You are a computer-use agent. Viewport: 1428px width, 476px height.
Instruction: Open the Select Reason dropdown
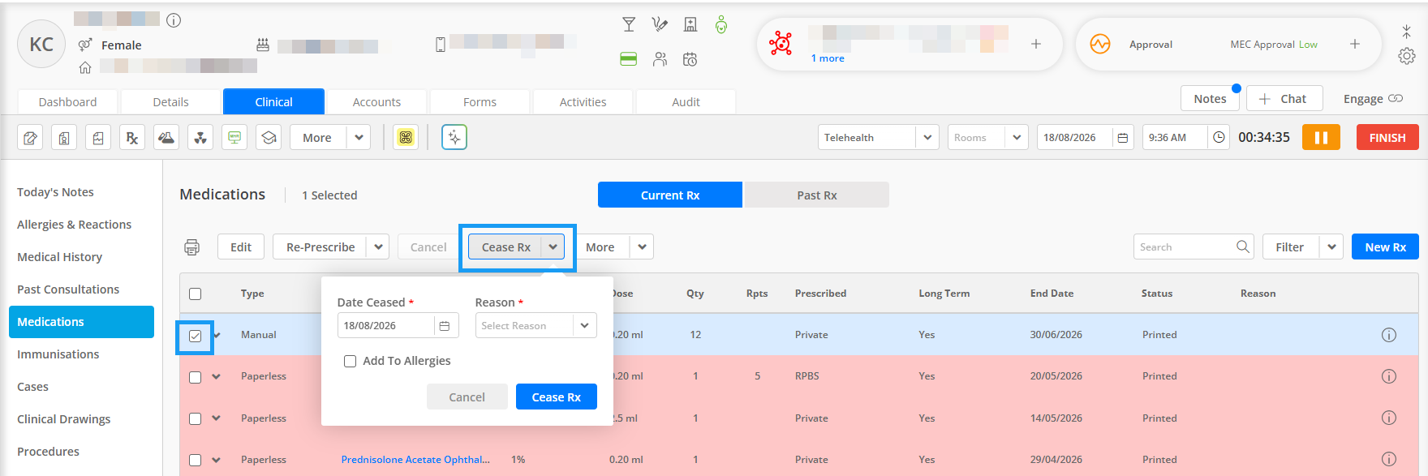[536, 325]
